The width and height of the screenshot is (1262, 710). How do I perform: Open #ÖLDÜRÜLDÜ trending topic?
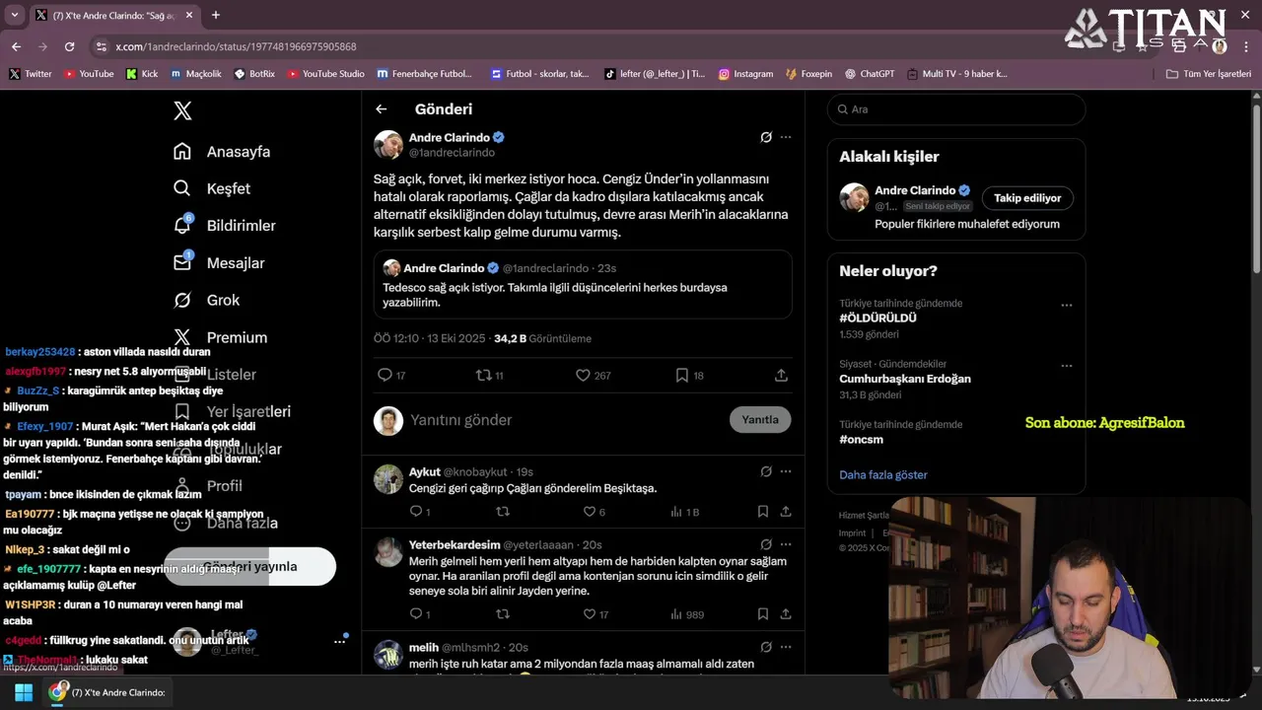point(877,319)
